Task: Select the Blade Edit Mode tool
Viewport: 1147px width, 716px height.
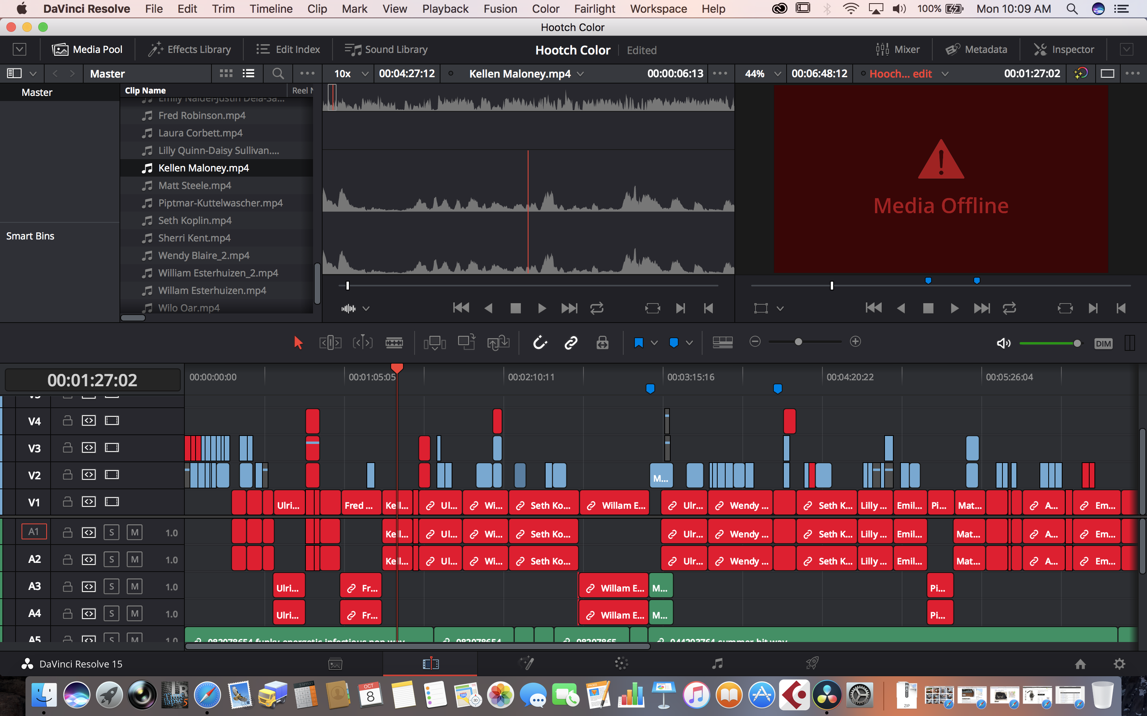Action: (x=394, y=342)
